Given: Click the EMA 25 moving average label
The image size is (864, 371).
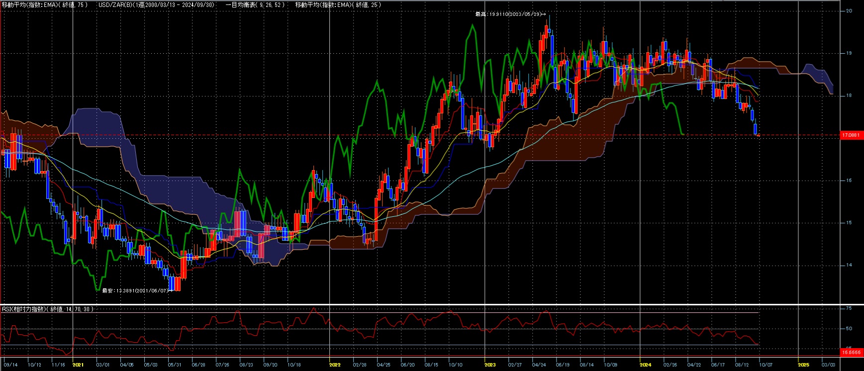Looking at the screenshot, I should pos(338,4).
